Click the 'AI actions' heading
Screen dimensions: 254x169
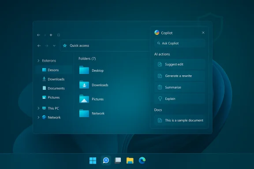pyautogui.click(x=162, y=54)
